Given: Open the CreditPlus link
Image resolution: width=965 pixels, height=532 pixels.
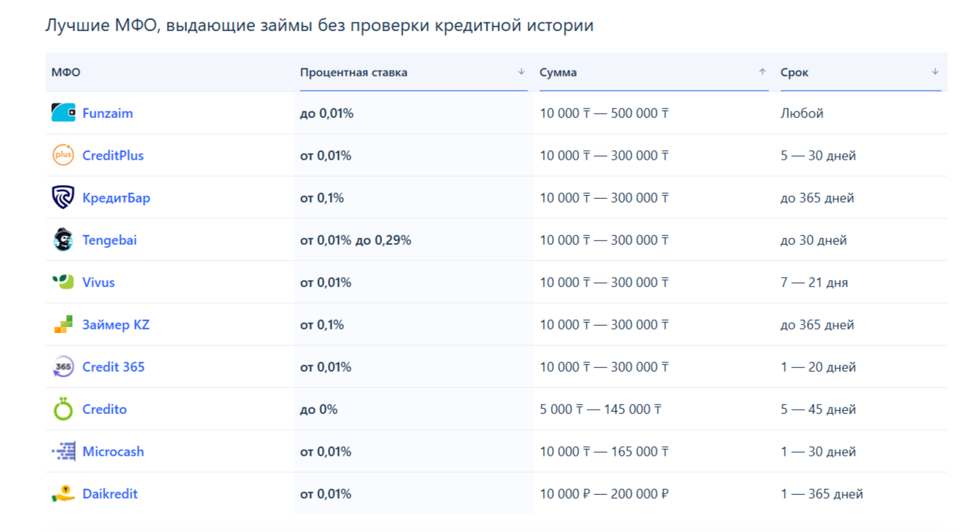Looking at the screenshot, I should pyautogui.click(x=113, y=156).
